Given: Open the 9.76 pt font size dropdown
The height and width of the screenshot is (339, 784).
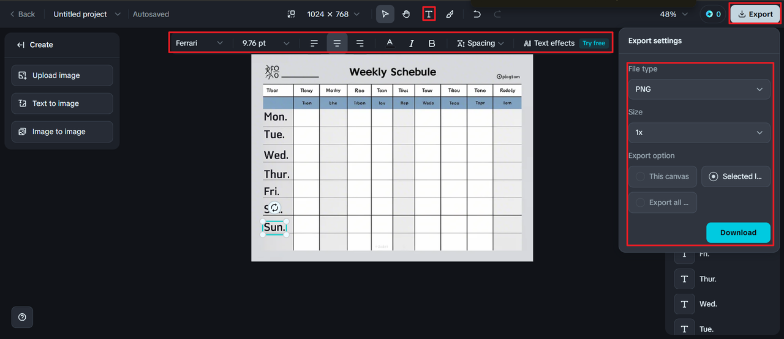Looking at the screenshot, I should (266, 43).
